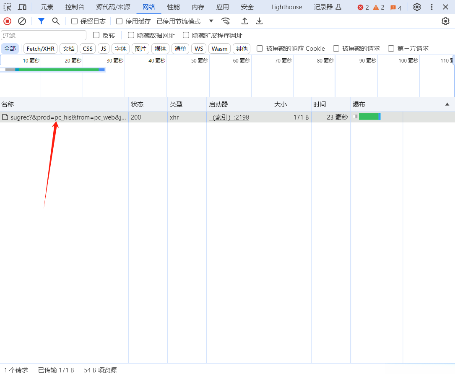Switch to the 内存 tab
Image resolution: width=455 pixels, height=377 pixels.
198,7
